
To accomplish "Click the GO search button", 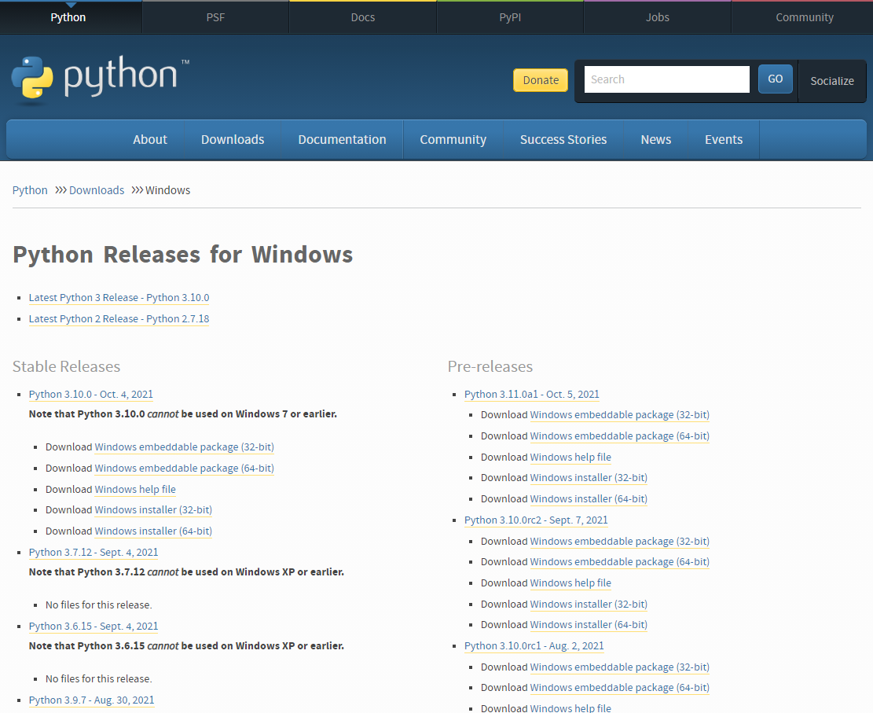I will click(x=775, y=79).
